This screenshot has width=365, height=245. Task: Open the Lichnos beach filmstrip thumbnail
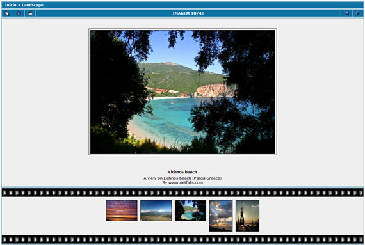coord(190,210)
